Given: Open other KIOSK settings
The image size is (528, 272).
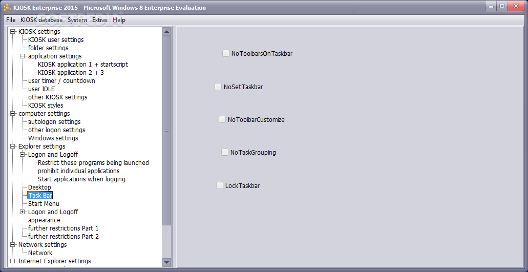Looking at the screenshot, I should (x=57, y=97).
